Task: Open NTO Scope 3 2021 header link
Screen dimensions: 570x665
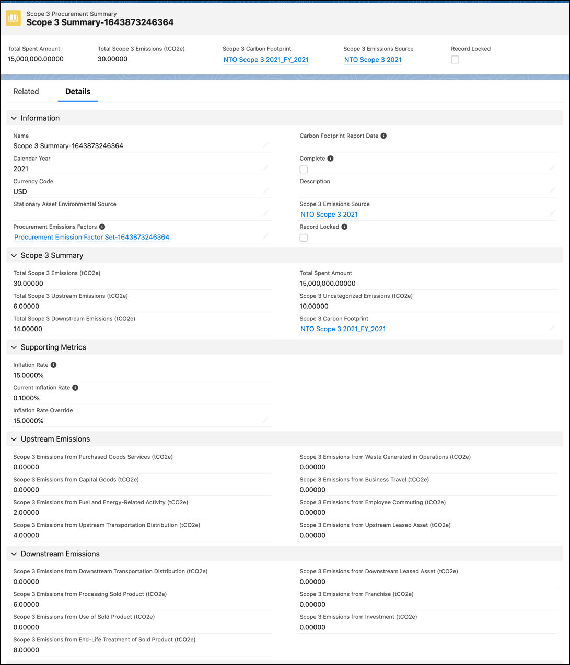Action: coord(373,60)
